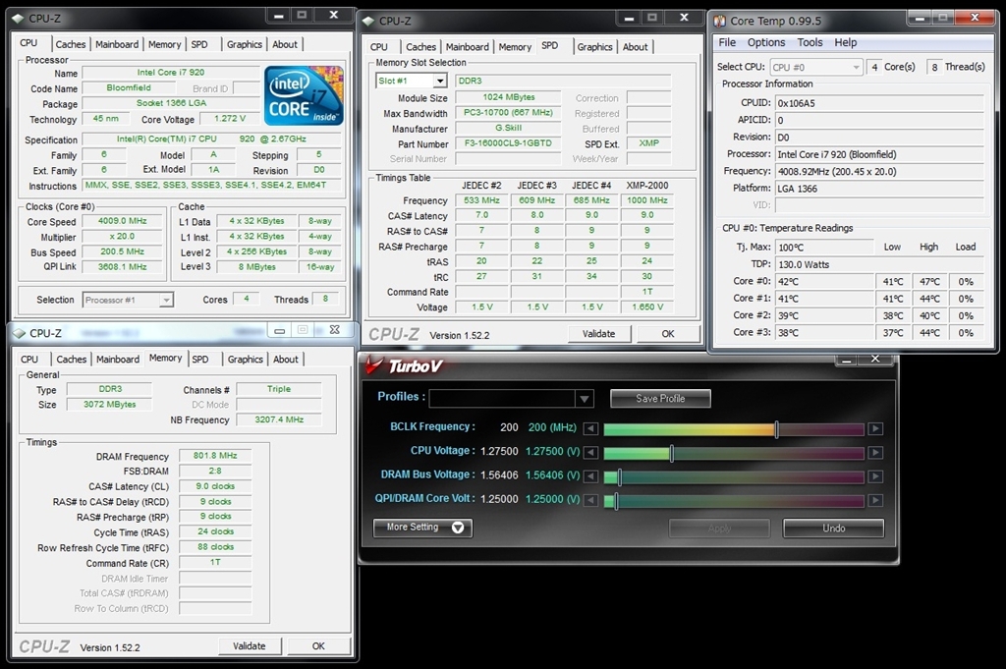The image size is (1006, 669).
Task: Decrease CPU Voltage using its left arrow
Action: coord(590,453)
